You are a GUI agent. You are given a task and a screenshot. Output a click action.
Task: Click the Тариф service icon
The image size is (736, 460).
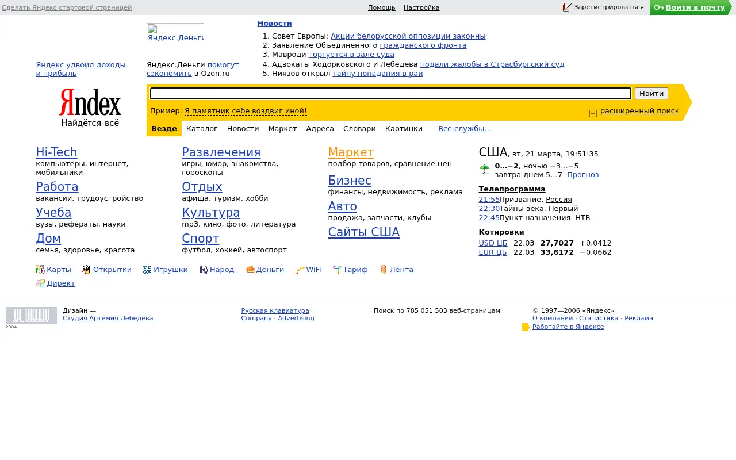(337, 270)
